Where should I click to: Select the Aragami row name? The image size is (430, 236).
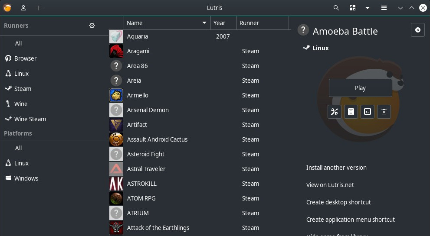[138, 51]
